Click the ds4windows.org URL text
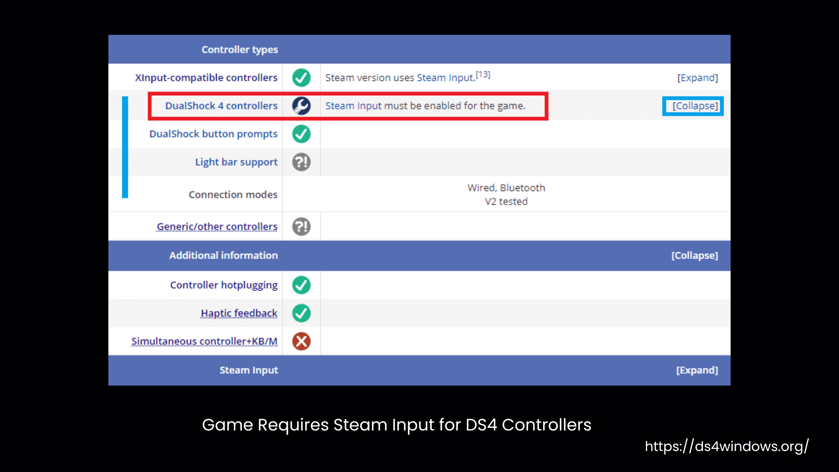Image resolution: width=839 pixels, height=472 pixels. pos(727,446)
